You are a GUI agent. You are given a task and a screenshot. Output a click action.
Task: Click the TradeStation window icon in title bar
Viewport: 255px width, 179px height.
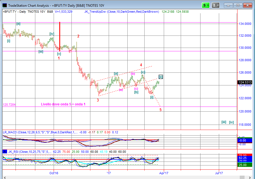pos(5,6)
